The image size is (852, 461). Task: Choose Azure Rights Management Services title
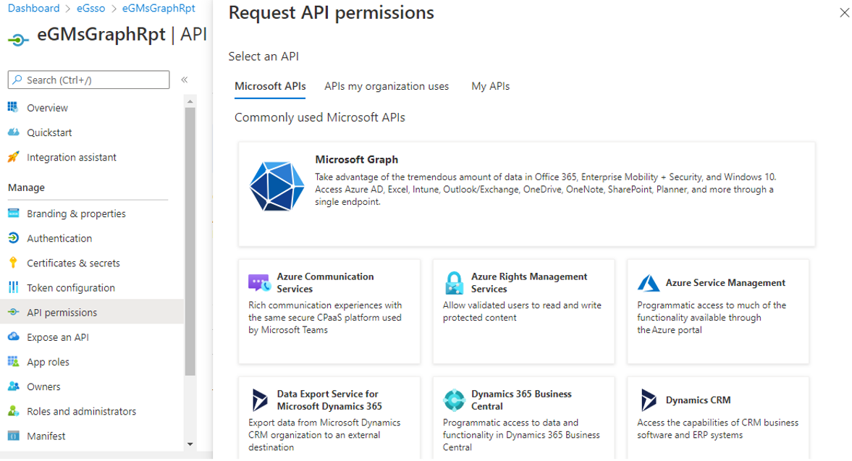pyautogui.click(x=528, y=283)
